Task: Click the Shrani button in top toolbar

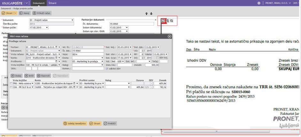Action: (7, 13)
